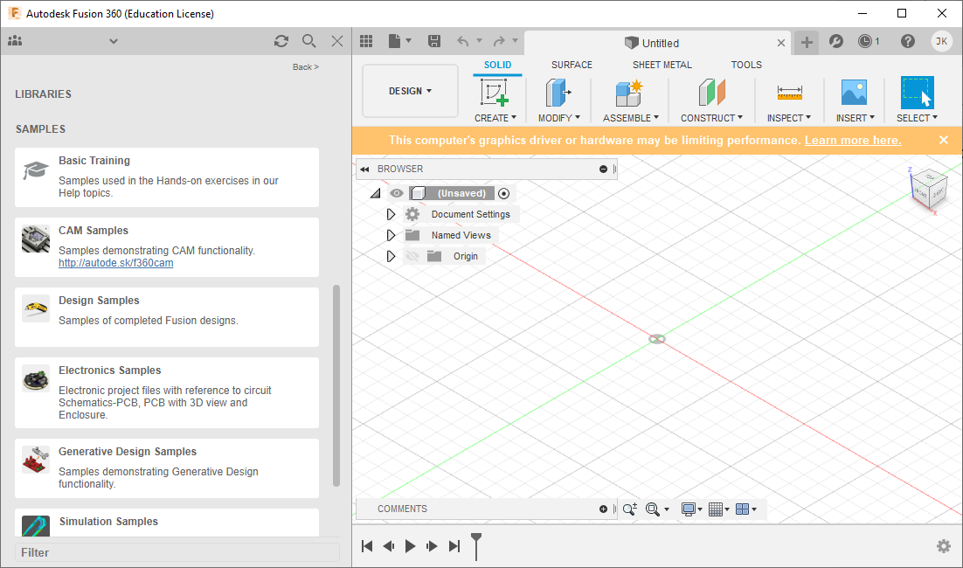Switch to the SOLID tab
The image size is (963, 568).
[x=497, y=65]
